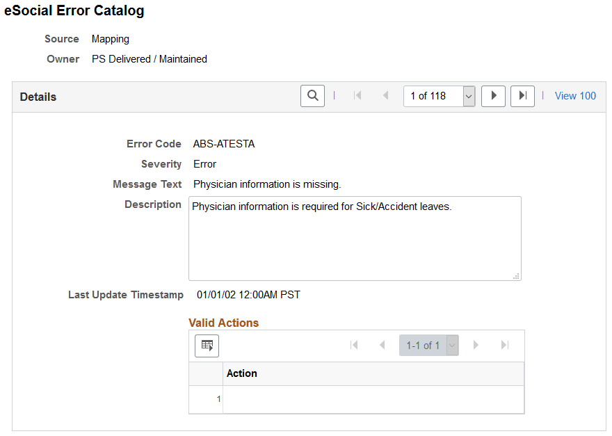
Task: Navigate to the last row in Valid Actions
Action: click(506, 345)
